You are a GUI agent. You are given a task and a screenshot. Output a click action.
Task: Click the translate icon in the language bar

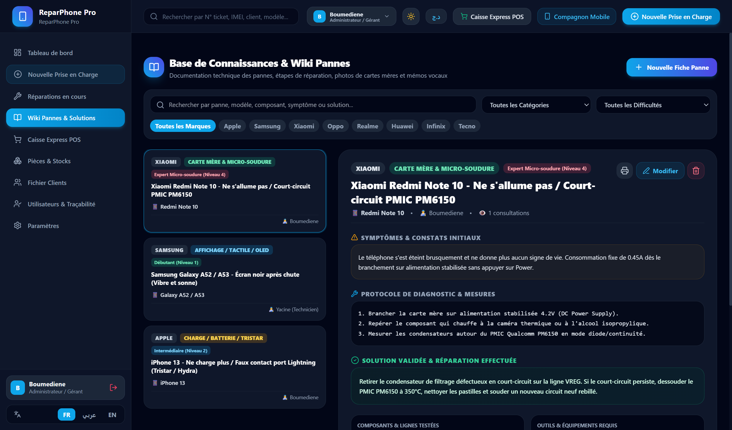pyautogui.click(x=17, y=414)
